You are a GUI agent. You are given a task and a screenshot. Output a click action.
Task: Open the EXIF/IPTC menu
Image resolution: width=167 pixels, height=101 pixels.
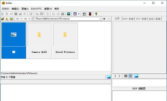click(36, 9)
